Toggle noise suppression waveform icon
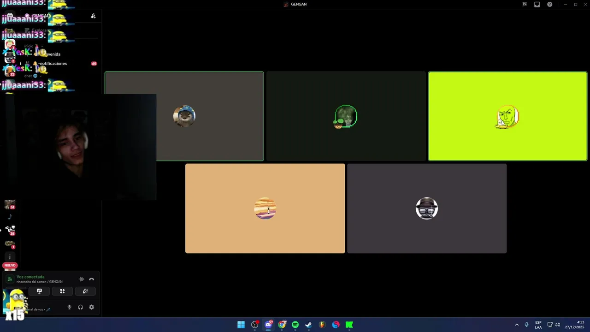This screenshot has height=332, width=590. pyautogui.click(x=81, y=279)
